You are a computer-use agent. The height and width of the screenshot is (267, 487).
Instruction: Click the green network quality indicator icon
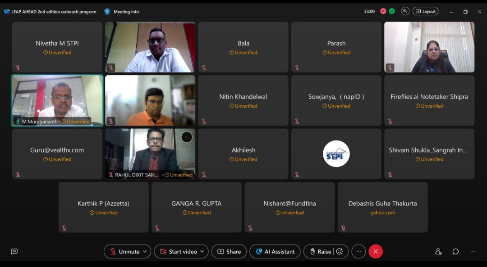tap(392, 11)
